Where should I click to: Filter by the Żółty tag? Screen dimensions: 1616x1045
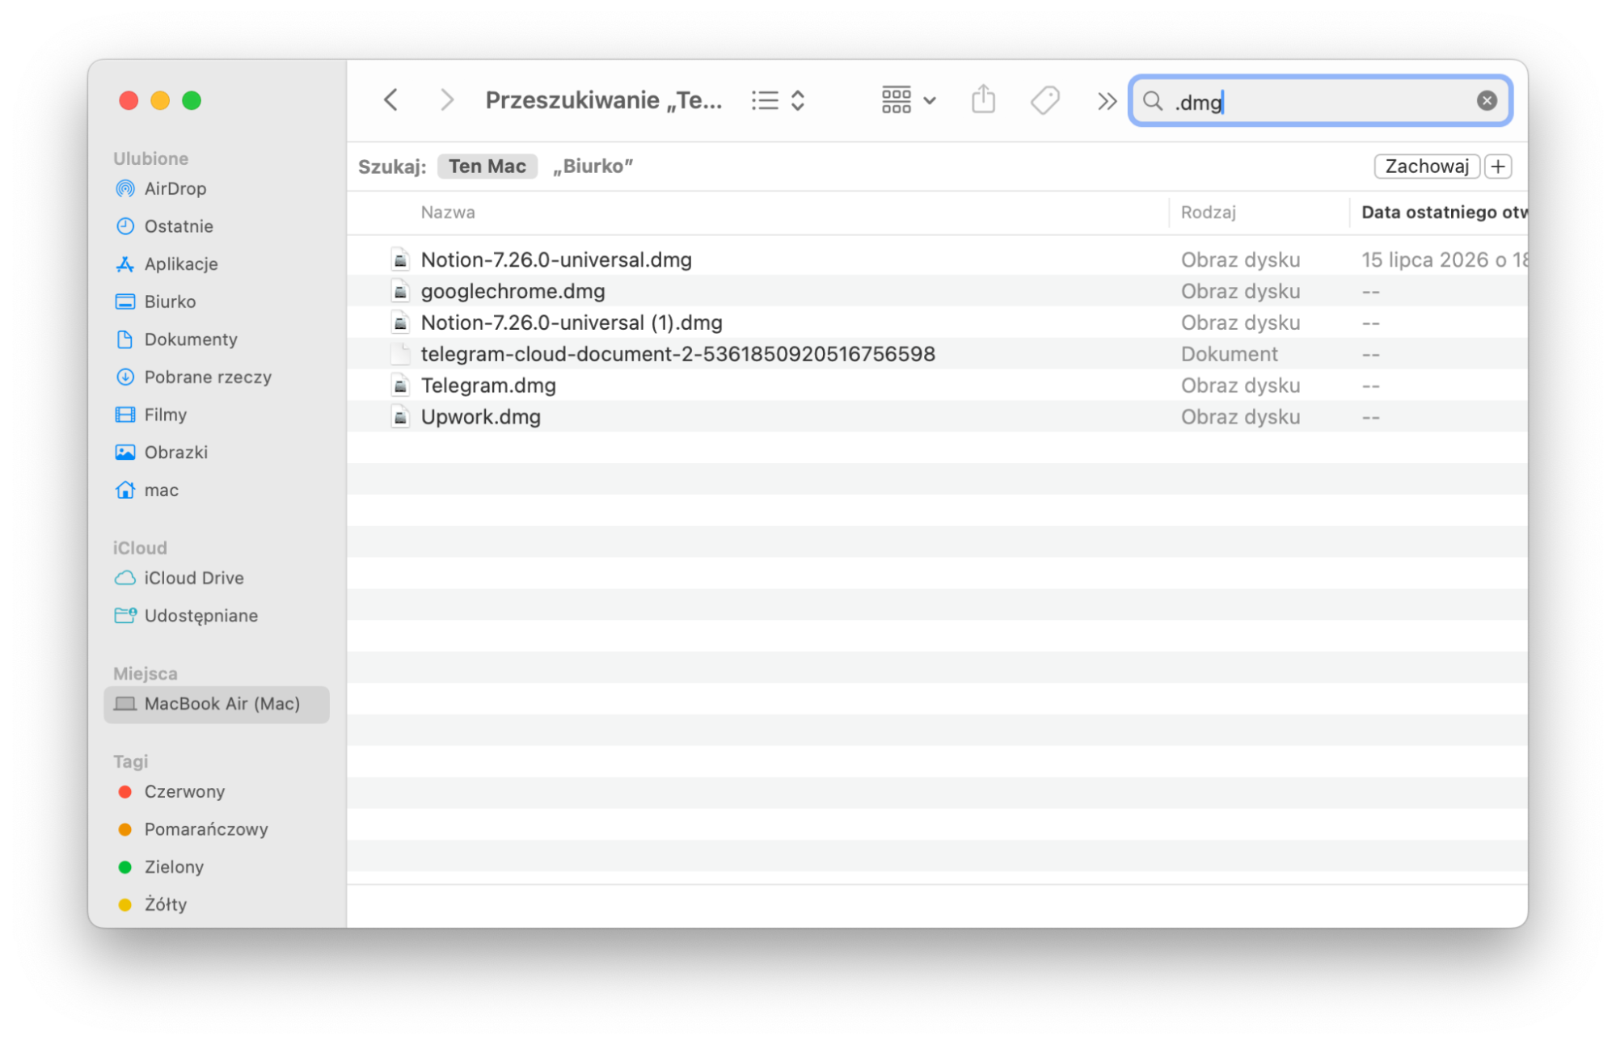[152, 904]
